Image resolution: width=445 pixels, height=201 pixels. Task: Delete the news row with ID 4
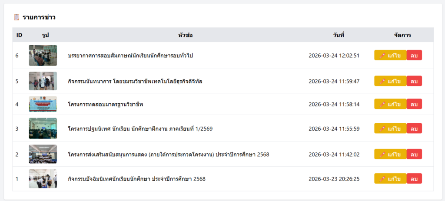click(414, 104)
